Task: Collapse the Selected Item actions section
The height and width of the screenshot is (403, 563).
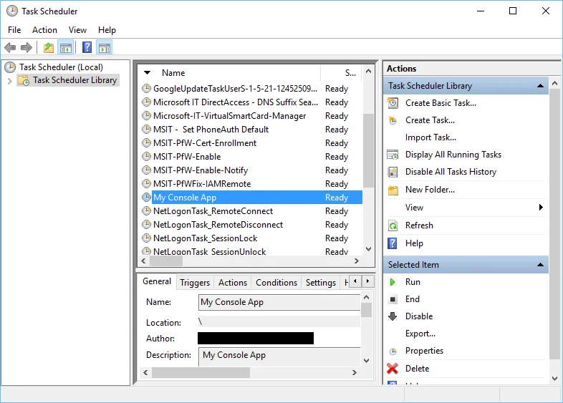Action: click(540, 265)
